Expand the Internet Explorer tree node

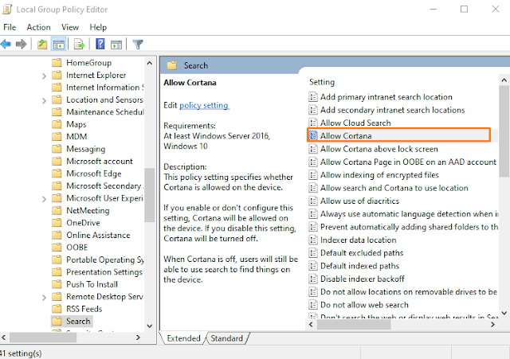coord(45,76)
